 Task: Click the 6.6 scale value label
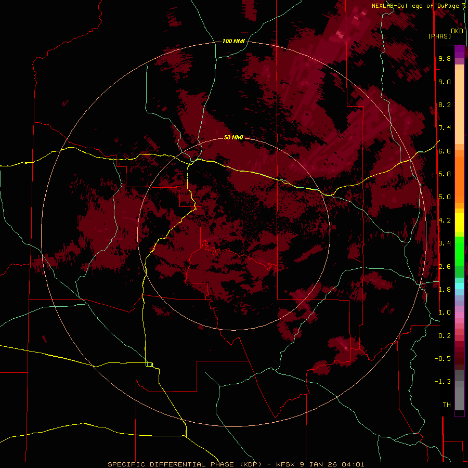point(445,151)
